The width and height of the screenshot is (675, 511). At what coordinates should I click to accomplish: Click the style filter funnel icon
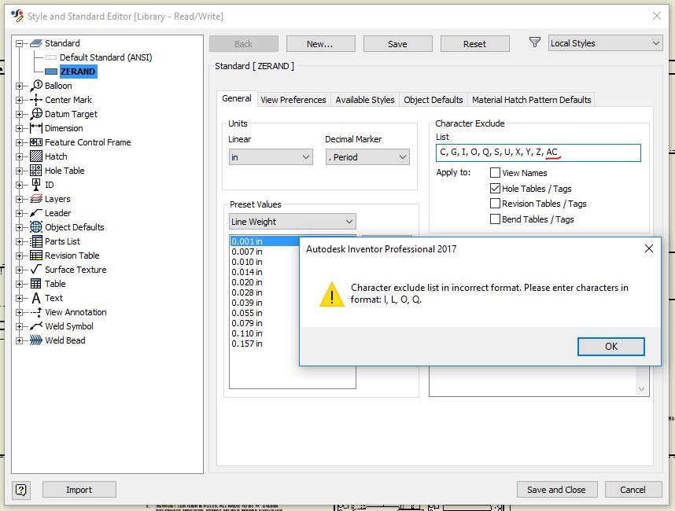tap(535, 42)
